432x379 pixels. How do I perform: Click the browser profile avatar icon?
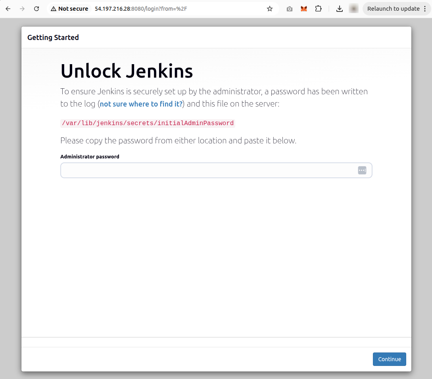353,8
